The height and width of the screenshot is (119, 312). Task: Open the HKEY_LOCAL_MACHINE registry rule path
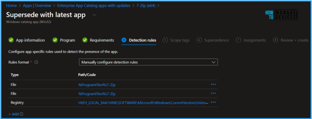(x=143, y=103)
